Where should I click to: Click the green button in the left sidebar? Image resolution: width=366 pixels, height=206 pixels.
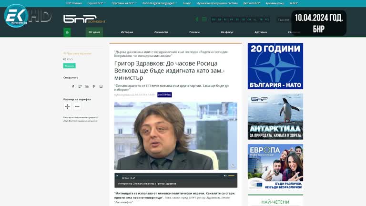coord(69,66)
